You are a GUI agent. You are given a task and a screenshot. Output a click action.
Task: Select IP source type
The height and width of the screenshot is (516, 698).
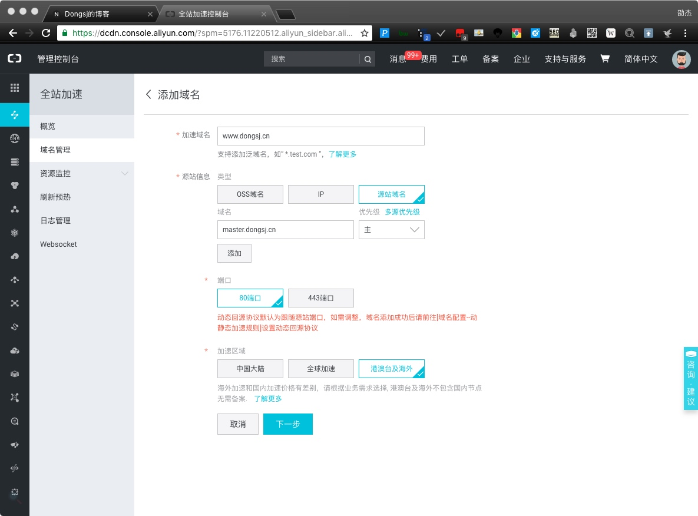click(x=321, y=194)
